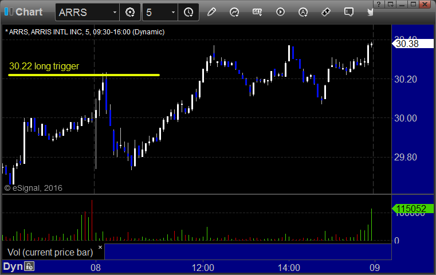The width and height of the screenshot is (436, 275).
Task: Maximize the chart window
Action: (x=413, y=4)
